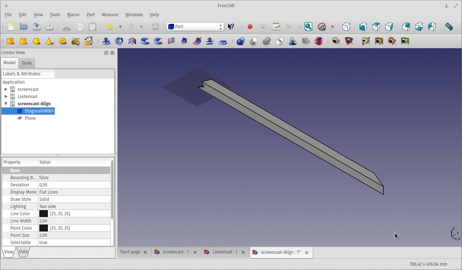Click the Fit All zoom icon

[308, 26]
